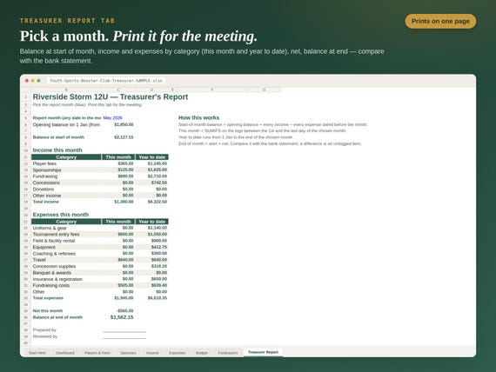496x372 pixels.
Task: Open the Fundraisers sheet tab
Action: coord(228,353)
